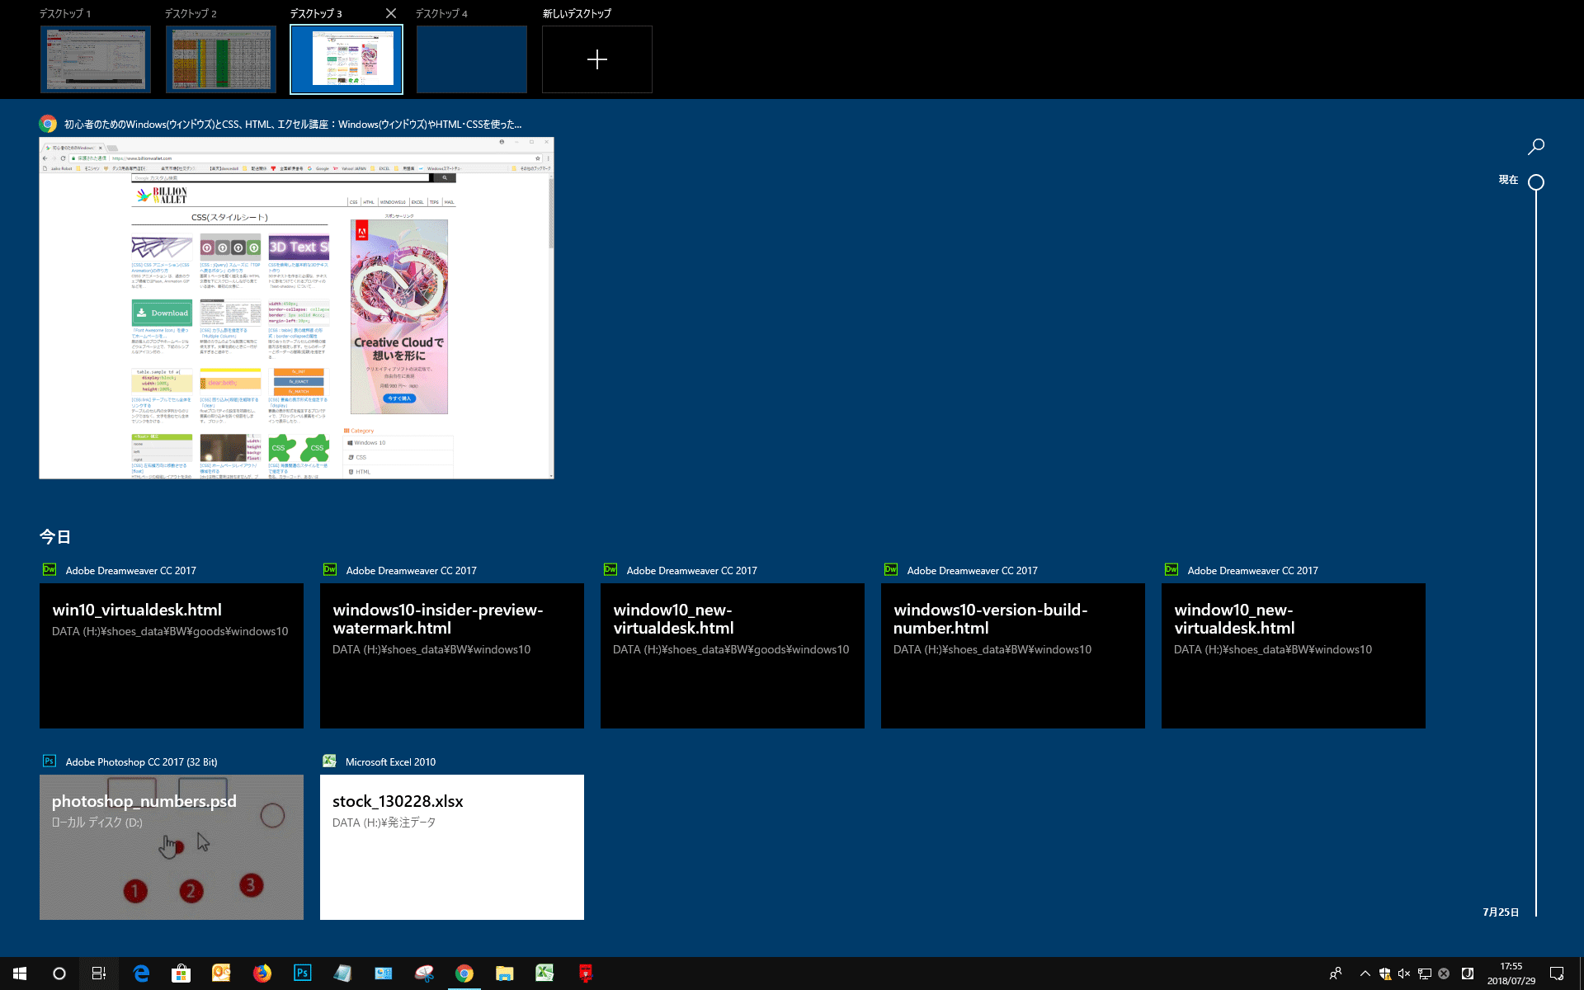Image resolution: width=1584 pixels, height=990 pixels.
Task: Open window10_new-virtualdesk.html card in BW¥windows10
Action: 1294,656
